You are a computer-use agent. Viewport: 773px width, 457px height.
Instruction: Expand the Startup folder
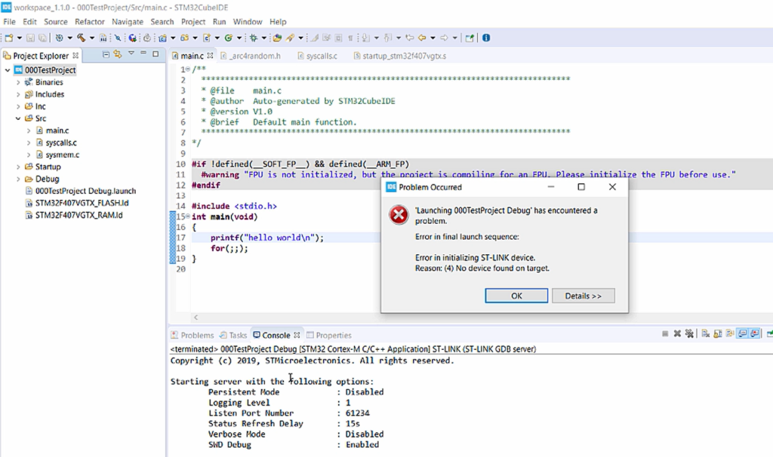[18, 167]
